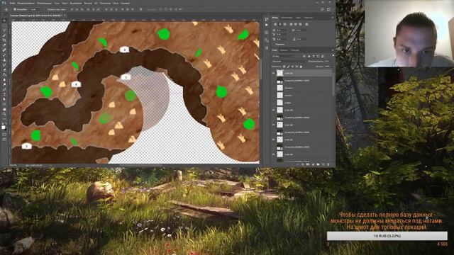Align paragraph text left
The width and height of the screenshot is (454, 255).
275,24
